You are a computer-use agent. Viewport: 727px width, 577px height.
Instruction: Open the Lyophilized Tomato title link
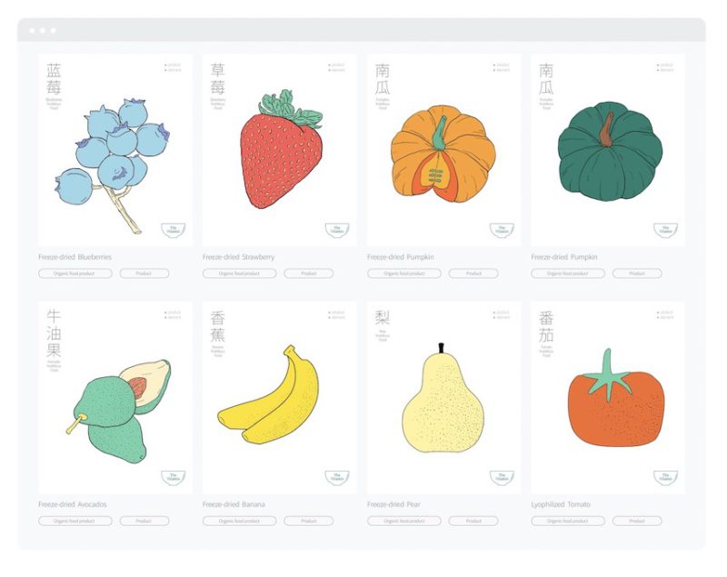coord(561,504)
